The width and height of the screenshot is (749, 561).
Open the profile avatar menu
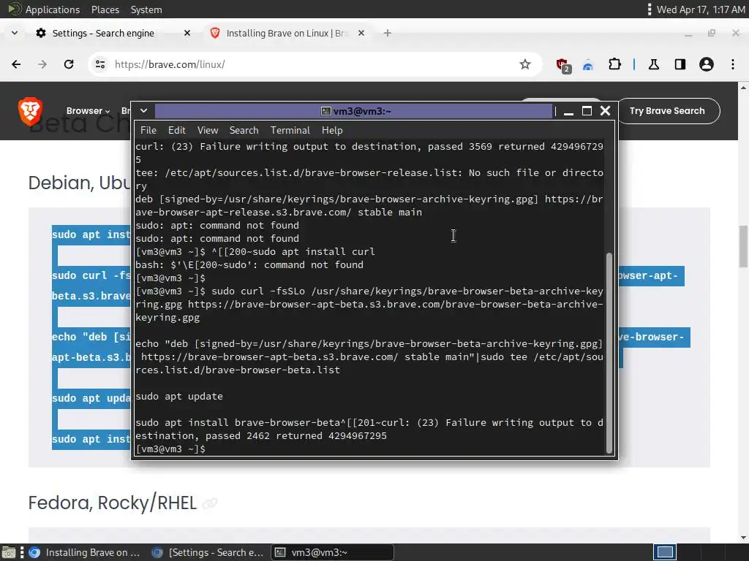[x=707, y=64]
